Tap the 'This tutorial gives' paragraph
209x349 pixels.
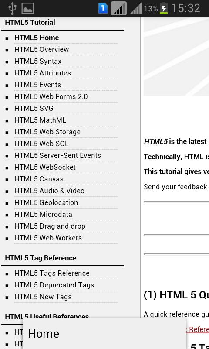176,171
